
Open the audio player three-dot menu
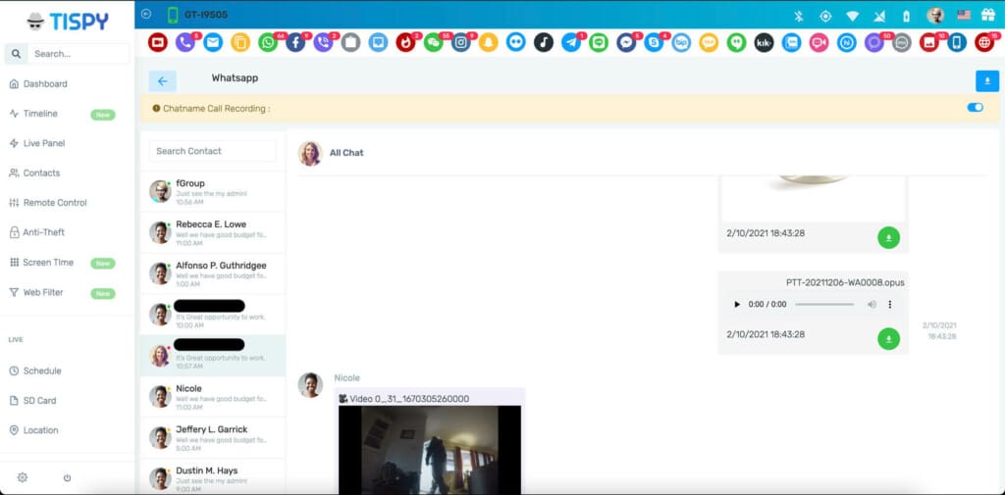pyautogui.click(x=890, y=305)
